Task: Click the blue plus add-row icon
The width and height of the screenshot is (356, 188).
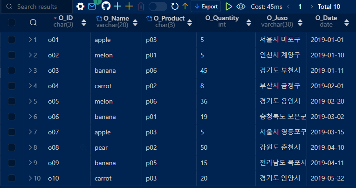Action: 117,7
